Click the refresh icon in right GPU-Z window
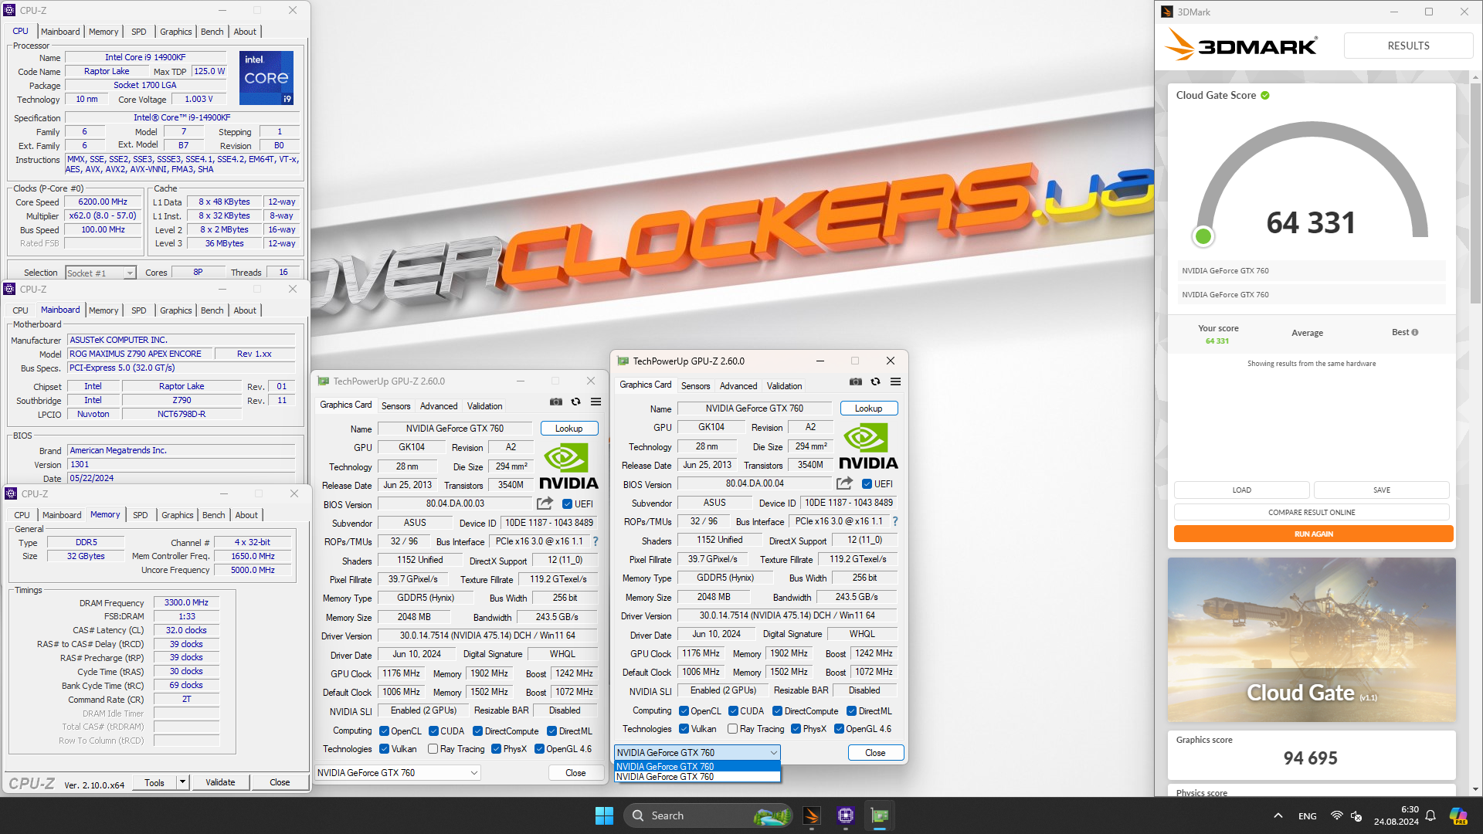This screenshot has height=834, width=1483. point(875,381)
